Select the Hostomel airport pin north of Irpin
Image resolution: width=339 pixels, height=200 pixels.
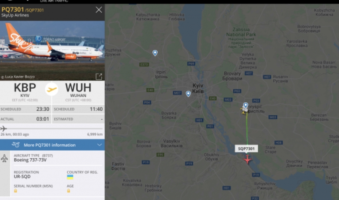coord(155,53)
